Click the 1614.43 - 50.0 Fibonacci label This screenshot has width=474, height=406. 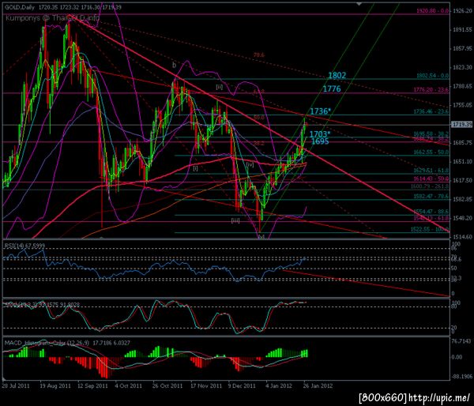431,179
